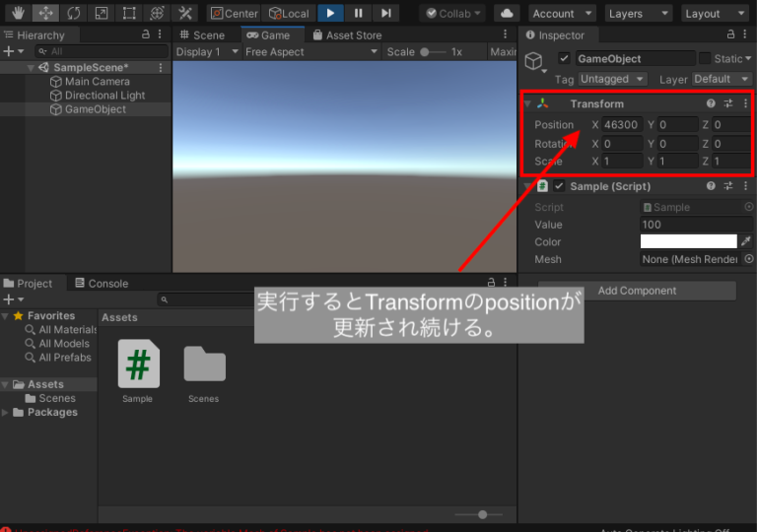Open the Console tab
Viewport: 757px width, 532px height.
[x=102, y=284]
